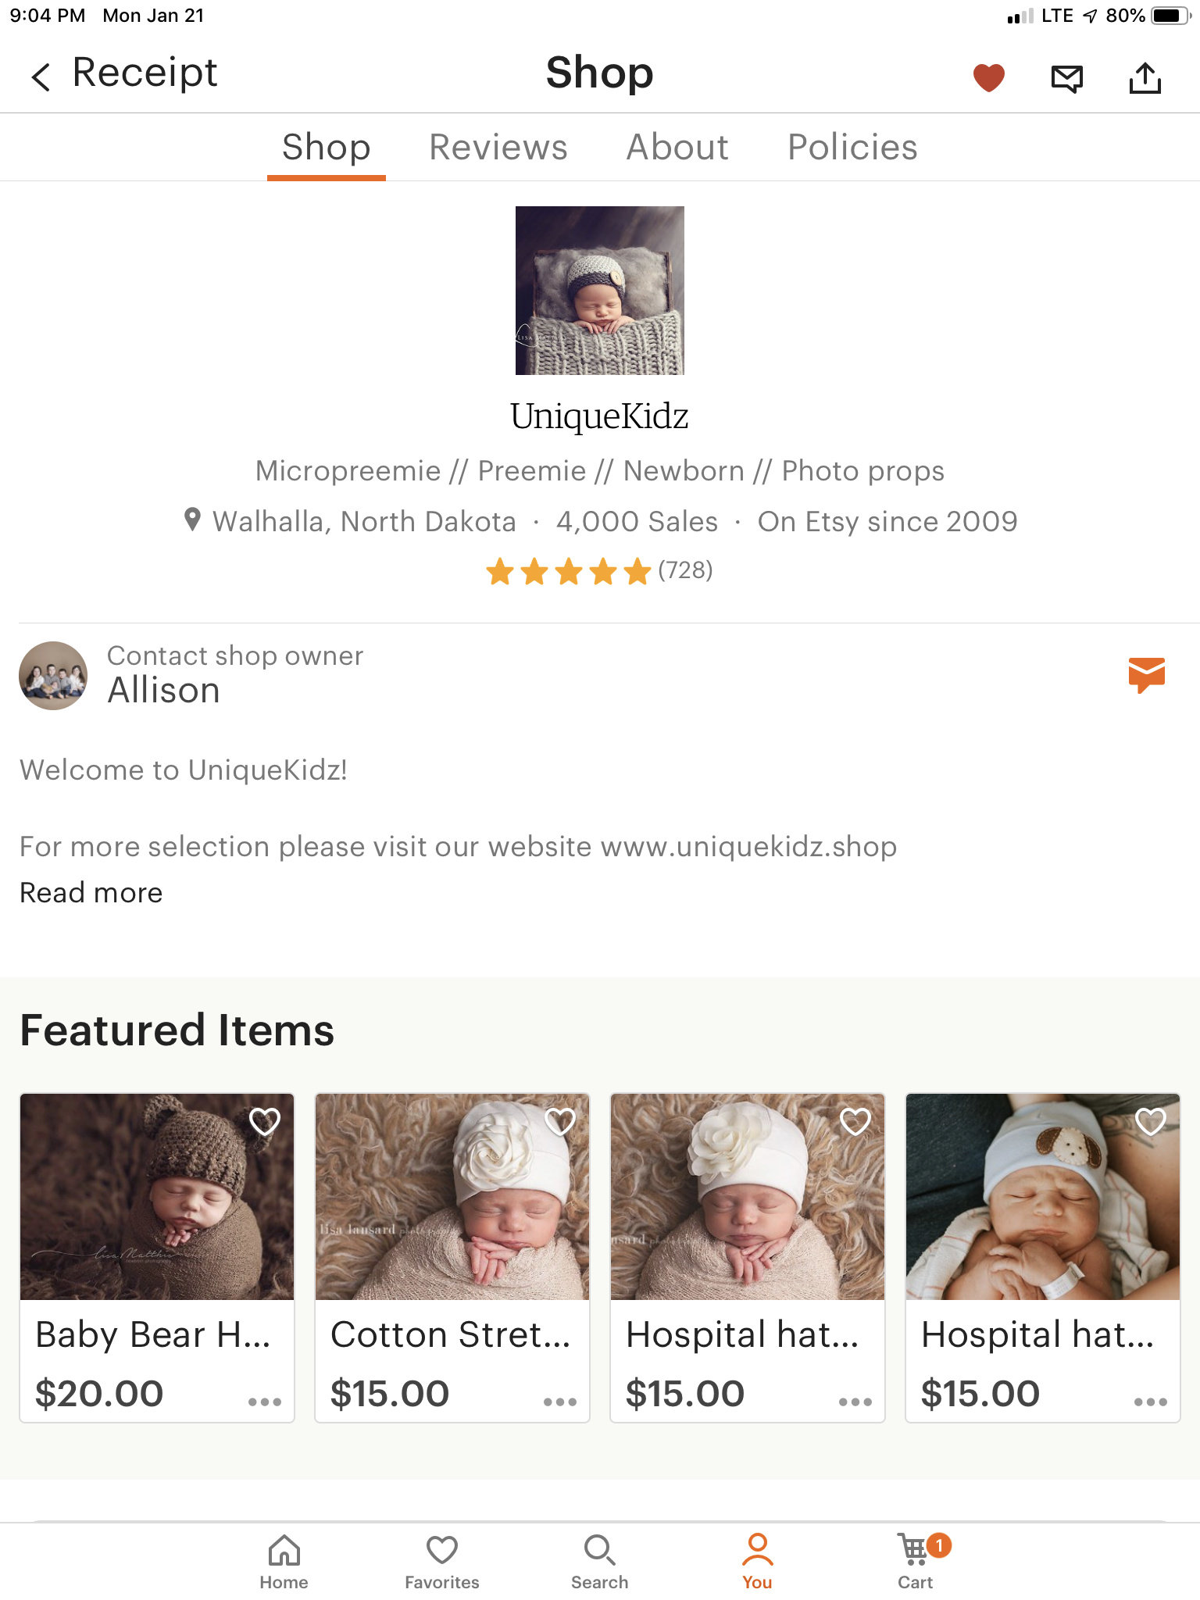This screenshot has height=1600, width=1200.
Task: Open more options for Baby Bear hat
Action: click(264, 1402)
